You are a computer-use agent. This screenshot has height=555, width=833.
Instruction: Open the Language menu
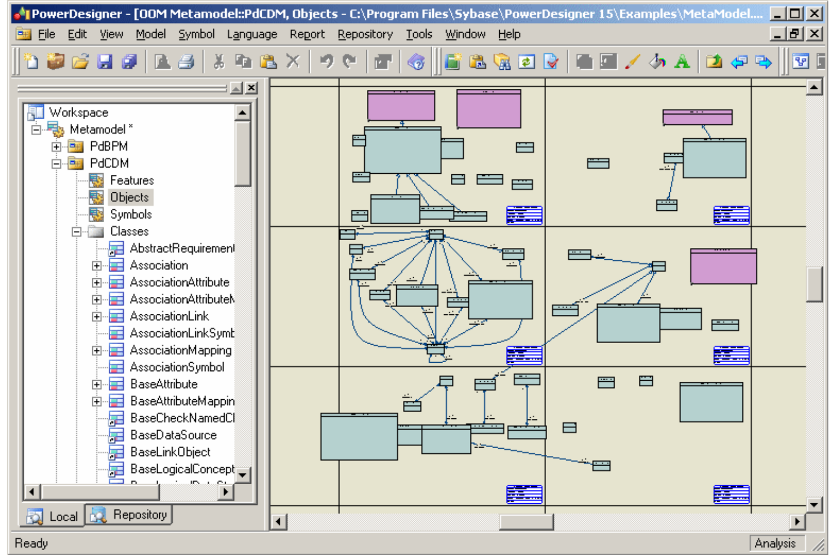[252, 34]
